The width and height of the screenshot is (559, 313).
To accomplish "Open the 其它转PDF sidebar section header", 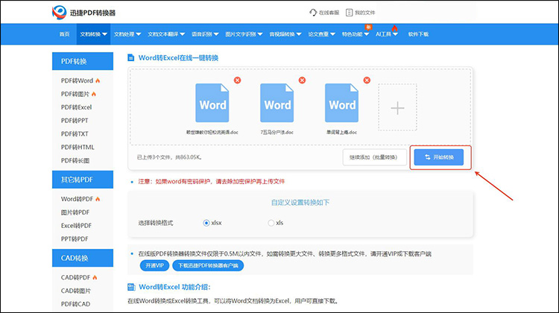I will click(x=83, y=180).
